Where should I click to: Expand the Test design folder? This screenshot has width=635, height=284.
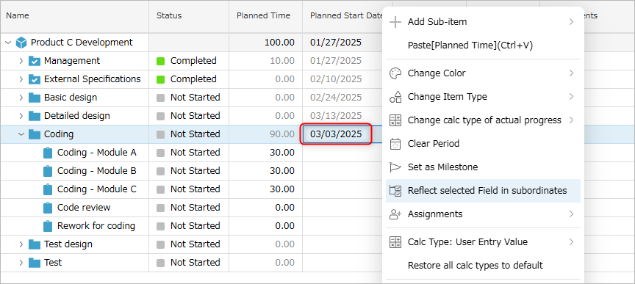coord(21,244)
